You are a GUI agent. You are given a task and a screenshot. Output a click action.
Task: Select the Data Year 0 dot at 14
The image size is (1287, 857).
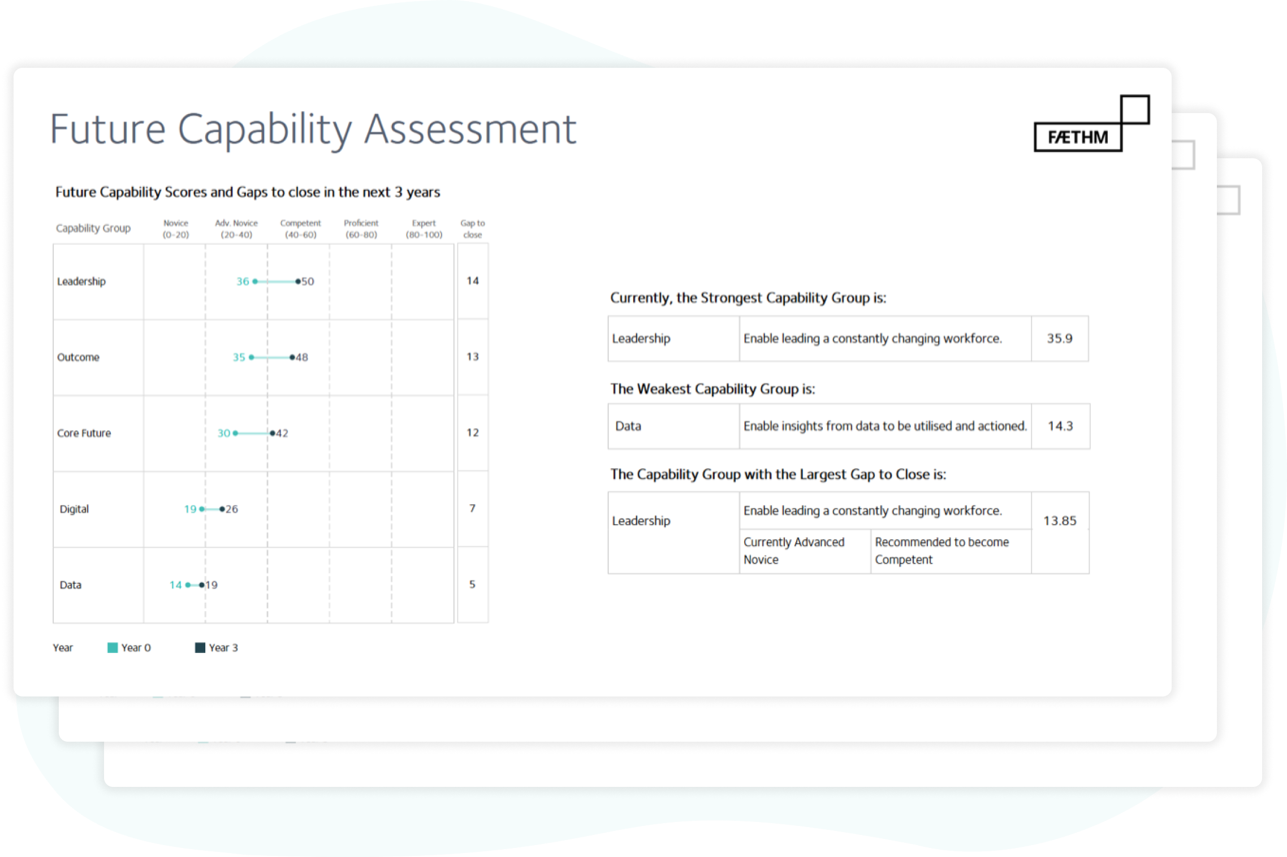click(188, 585)
